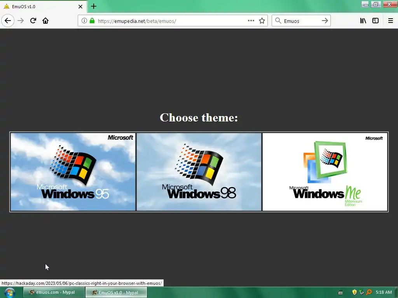Show site information icon in address bar
398x298 pixels.
coord(84,21)
